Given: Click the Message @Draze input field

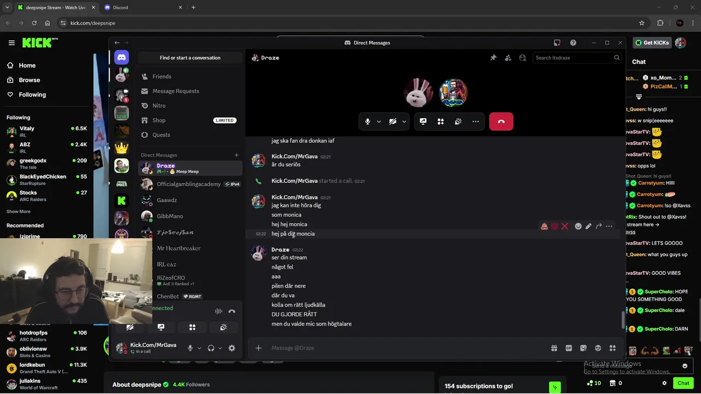Looking at the screenshot, I should (x=408, y=348).
